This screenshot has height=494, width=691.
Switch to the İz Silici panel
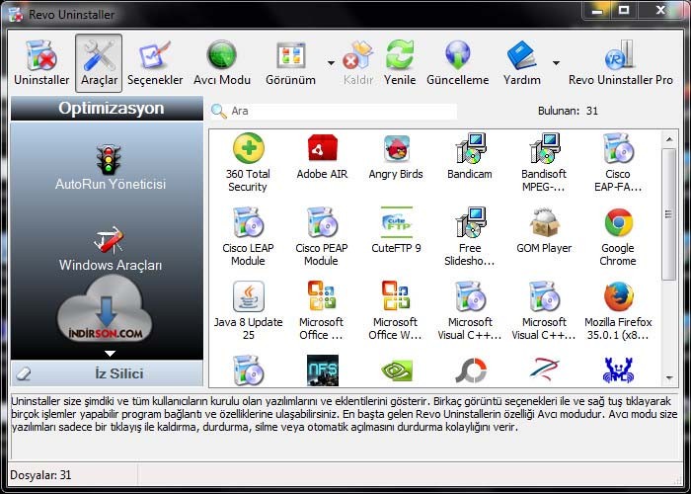point(107,373)
